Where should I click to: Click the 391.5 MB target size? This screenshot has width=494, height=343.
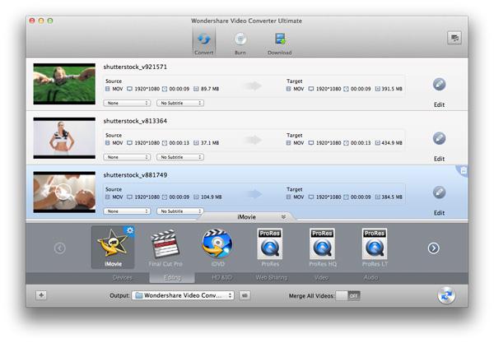pyautogui.click(x=392, y=89)
